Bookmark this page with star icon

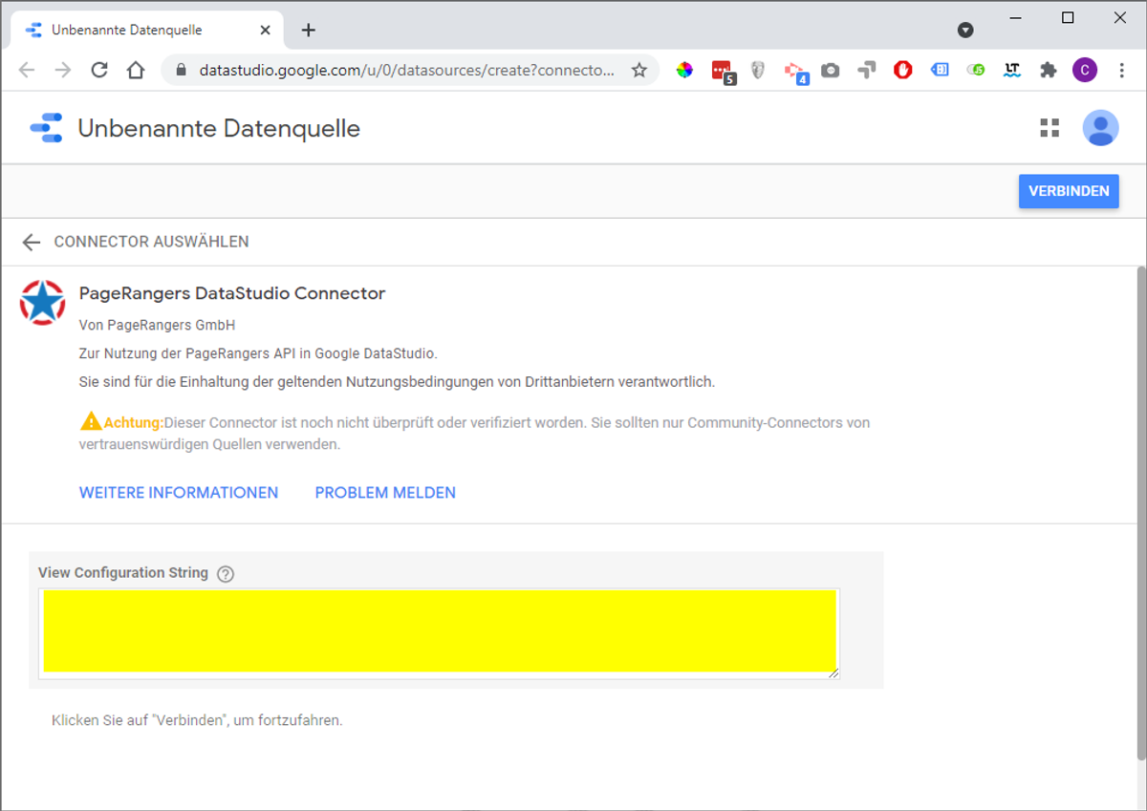click(x=639, y=70)
